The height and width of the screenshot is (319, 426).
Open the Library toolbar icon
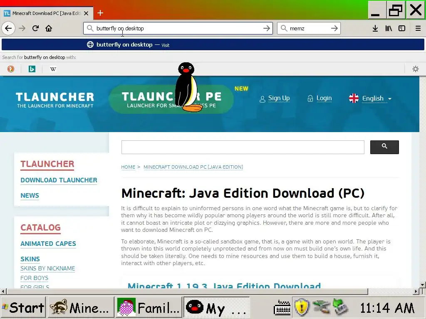tap(389, 28)
